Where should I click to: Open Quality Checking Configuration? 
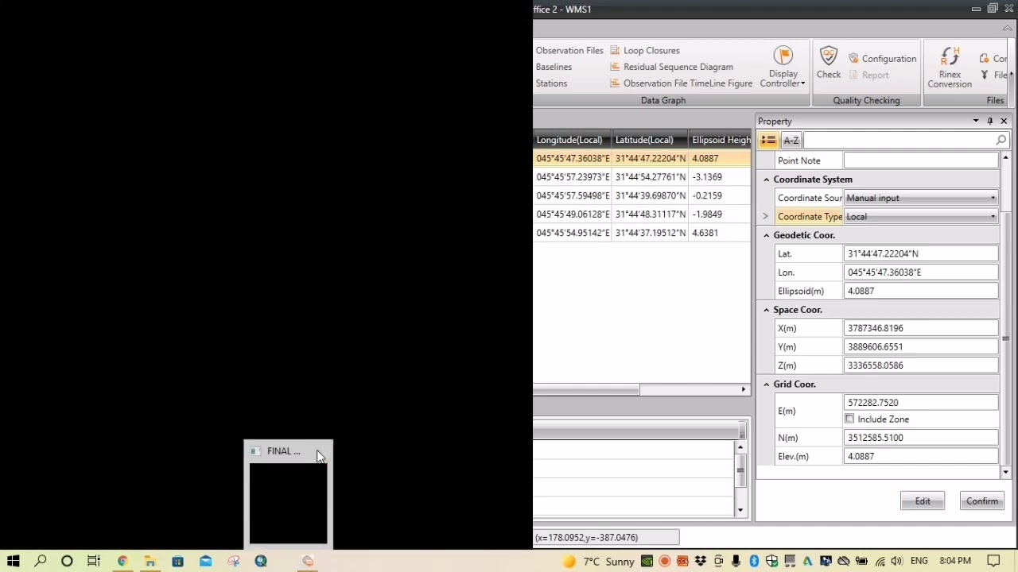(x=882, y=58)
